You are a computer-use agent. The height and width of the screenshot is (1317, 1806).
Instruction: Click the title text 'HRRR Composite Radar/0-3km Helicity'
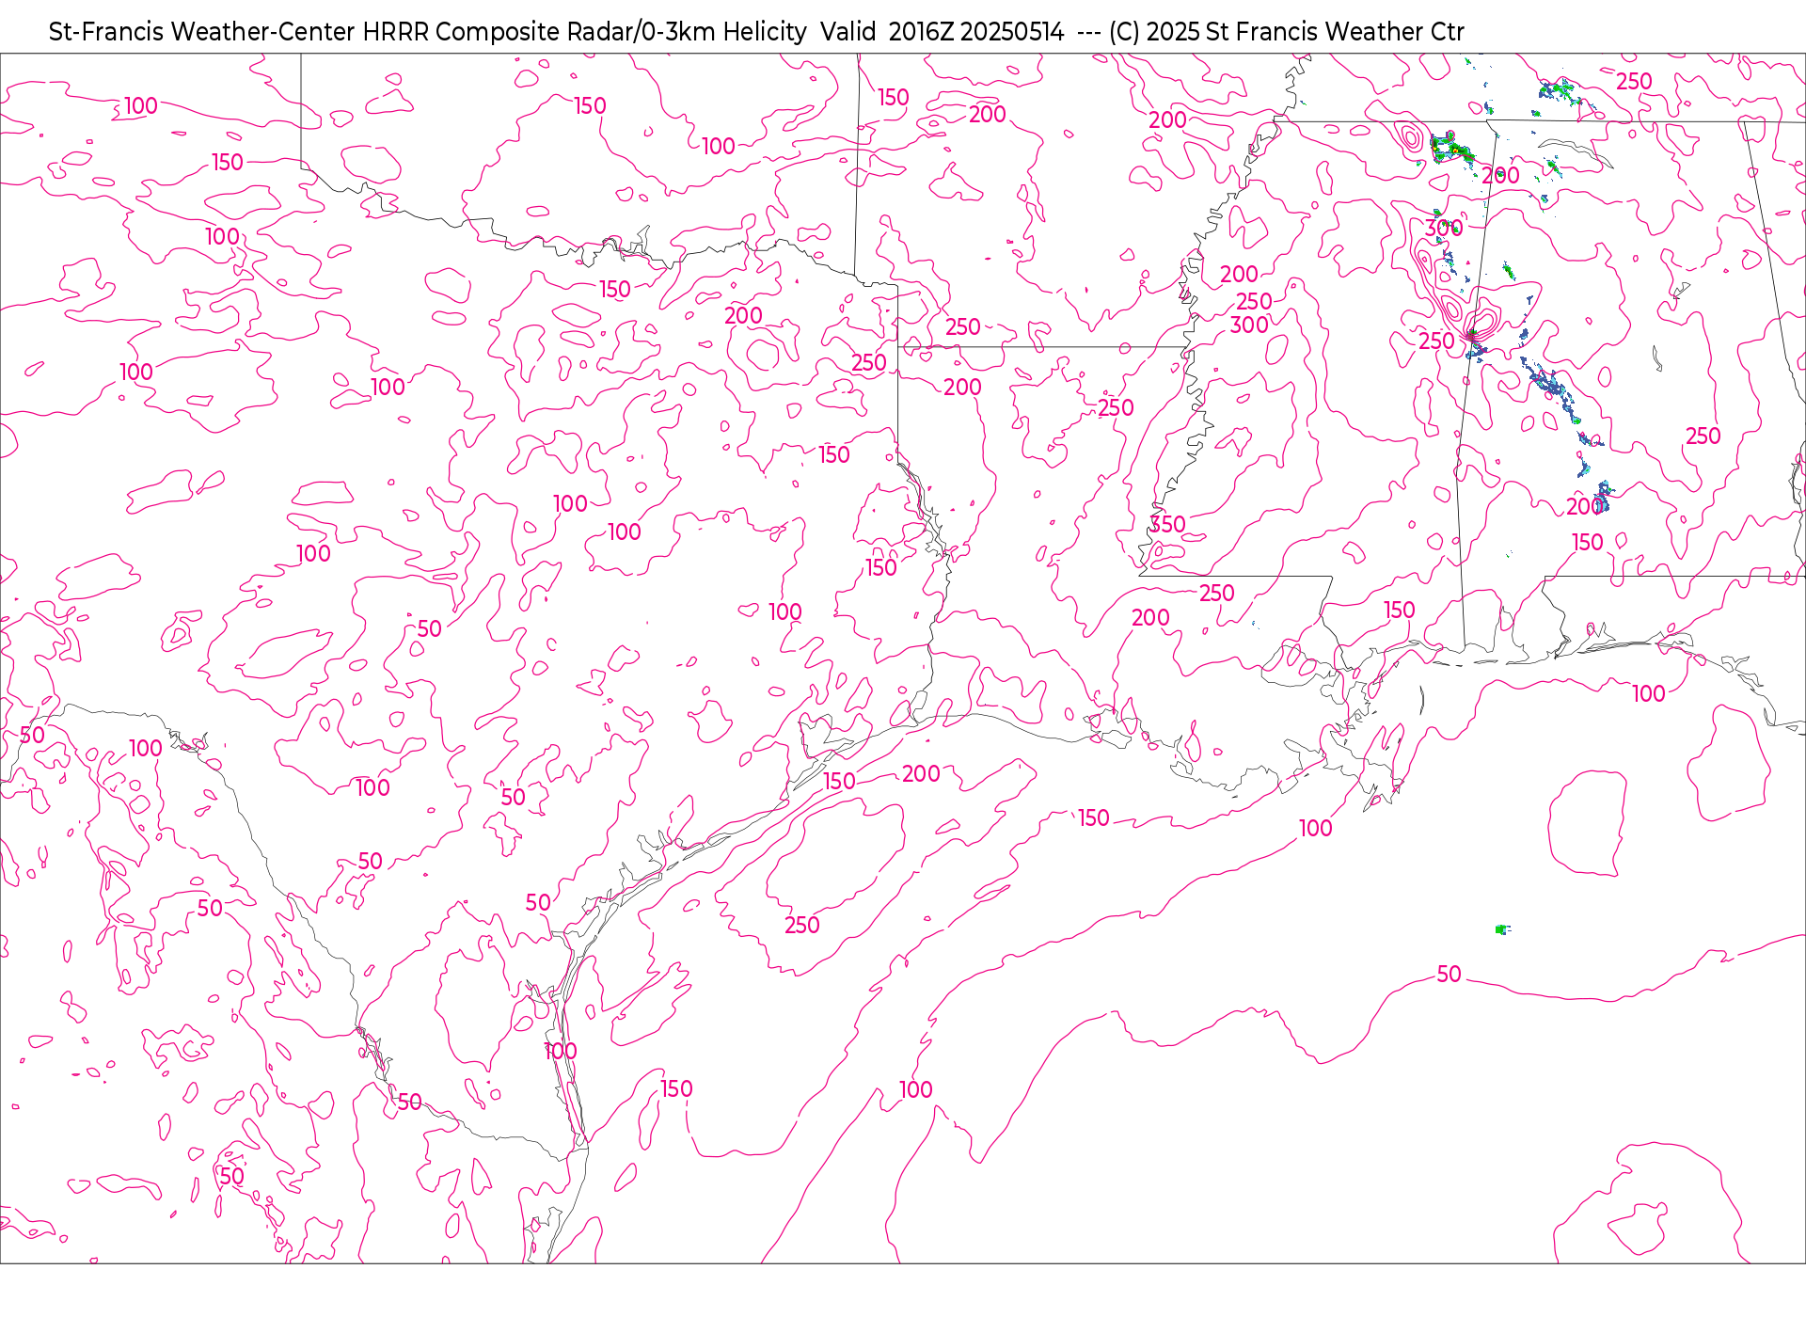(x=584, y=32)
